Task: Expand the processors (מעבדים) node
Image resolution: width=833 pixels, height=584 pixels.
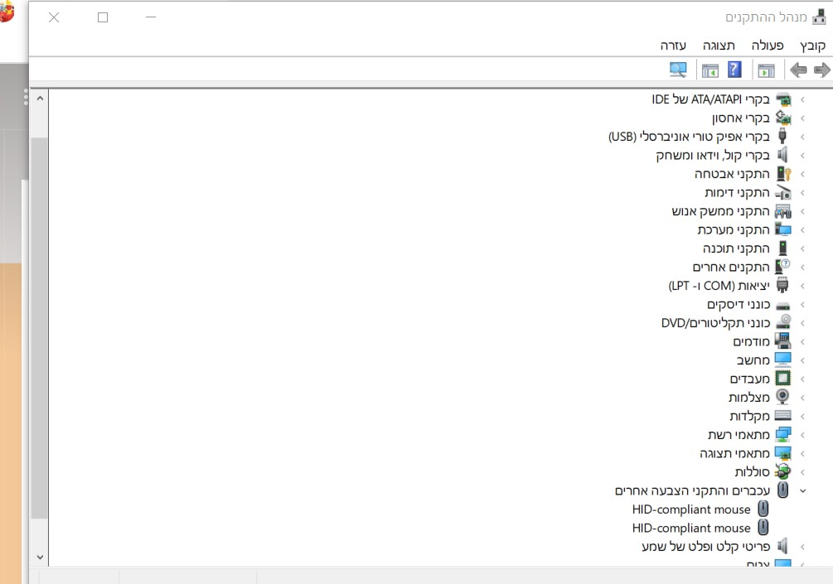Action: (802, 379)
